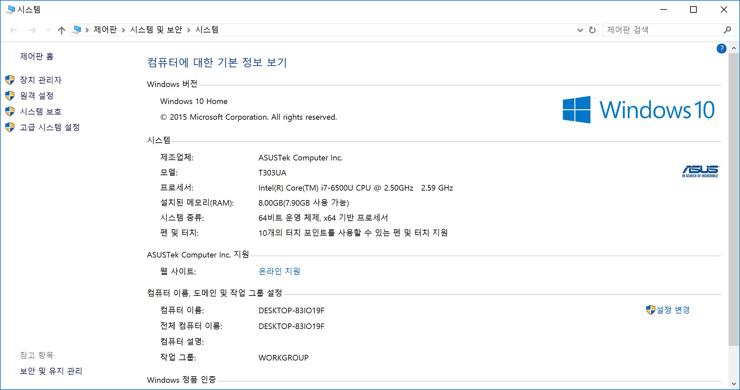740x390 pixels.
Task: Click the vertical scrollbar down arrow
Action: (734, 384)
